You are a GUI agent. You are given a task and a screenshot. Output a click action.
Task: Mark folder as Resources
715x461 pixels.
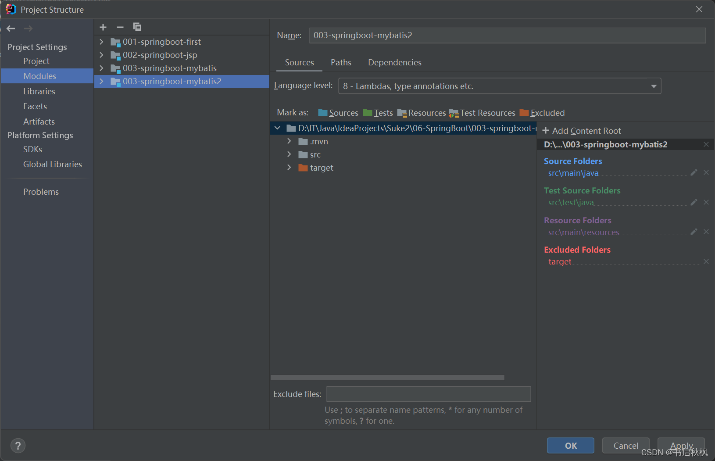pyautogui.click(x=422, y=113)
